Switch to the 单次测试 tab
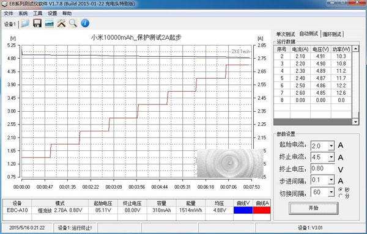The image size is (367, 234). pos(286,34)
